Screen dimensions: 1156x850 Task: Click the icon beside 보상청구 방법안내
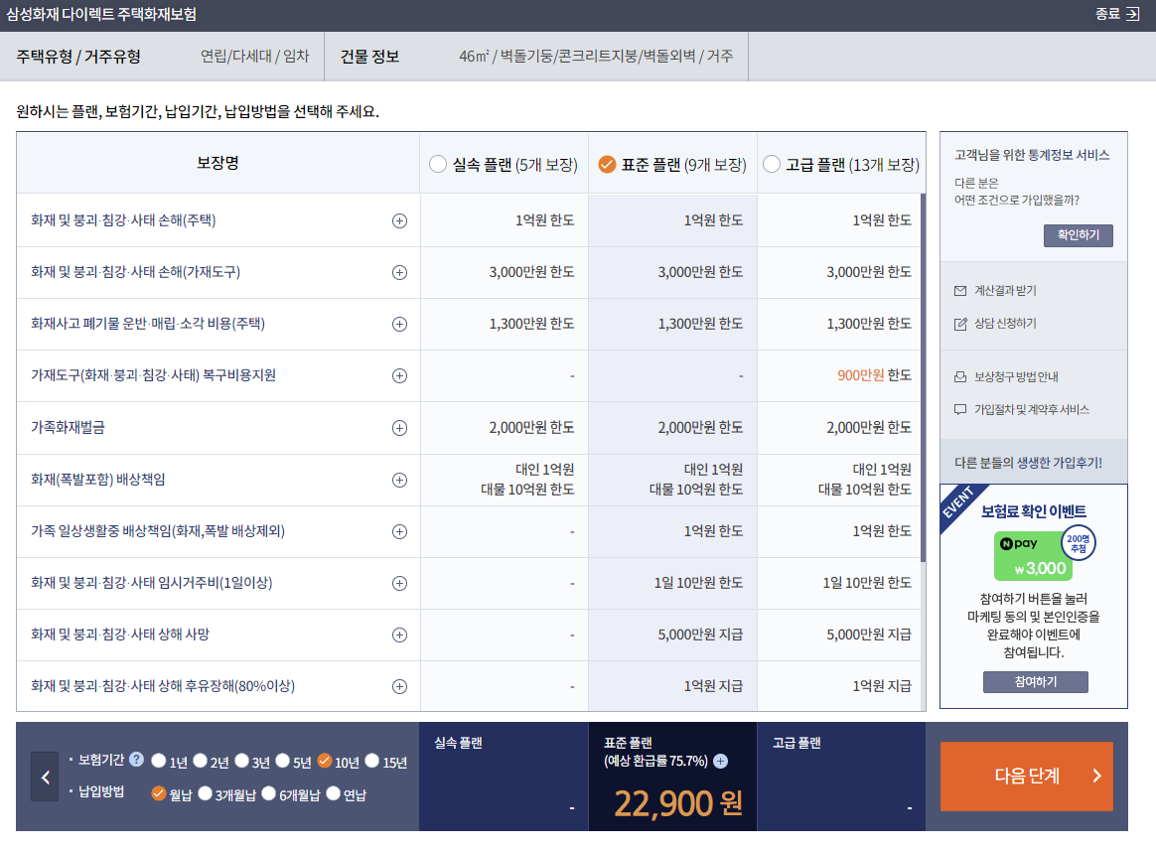960,376
